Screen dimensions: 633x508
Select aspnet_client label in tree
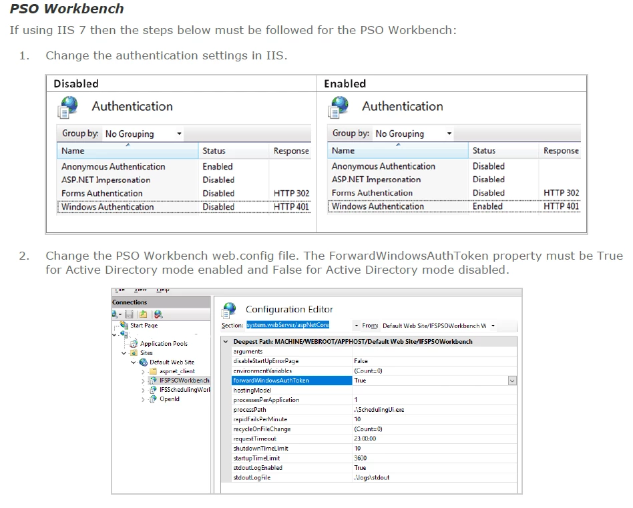(x=177, y=371)
